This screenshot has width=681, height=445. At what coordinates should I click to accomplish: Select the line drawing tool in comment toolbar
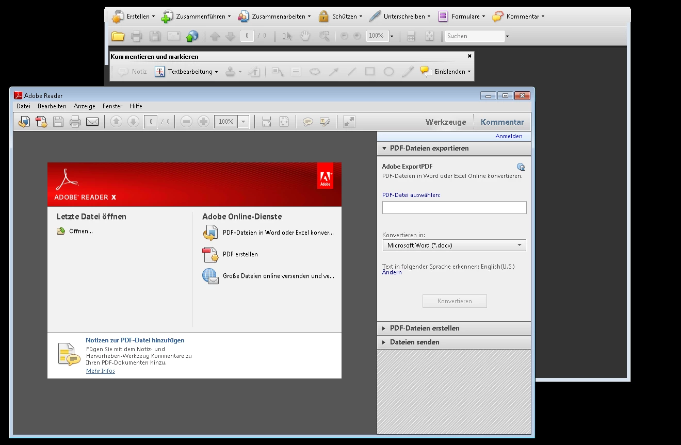pos(352,72)
